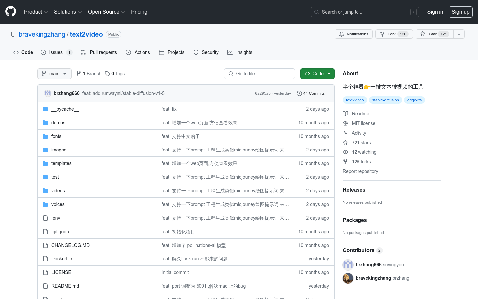Click the stable-diffusion topic tag
The image size is (478, 299).
tap(385, 100)
